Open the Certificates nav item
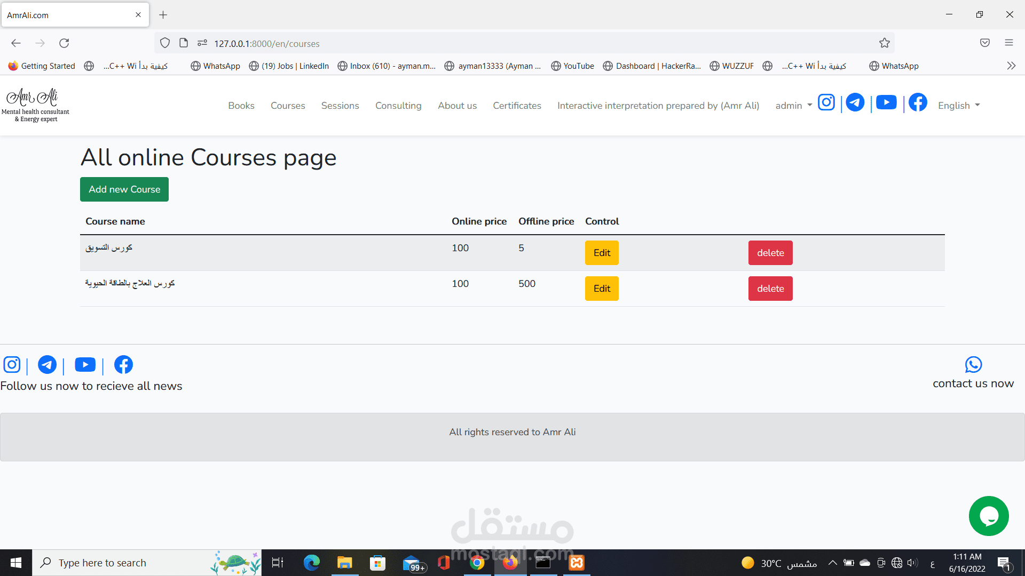 517,106
